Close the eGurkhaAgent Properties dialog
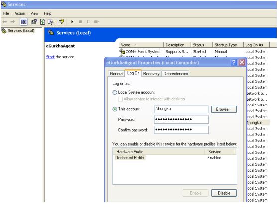277x211 pixels. click(x=242, y=62)
